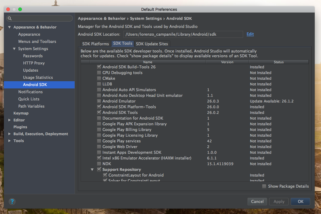Open the Passwords settings
The height and width of the screenshot is (214, 321).
33,56
